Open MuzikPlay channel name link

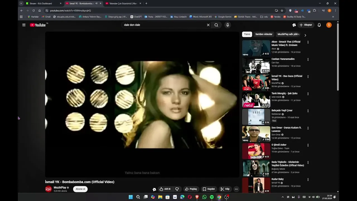tap(60, 188)
